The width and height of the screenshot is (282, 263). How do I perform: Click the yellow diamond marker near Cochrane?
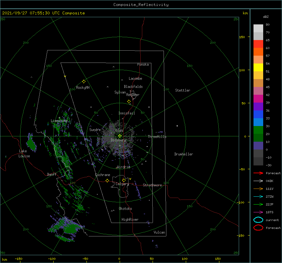point(107,180)
